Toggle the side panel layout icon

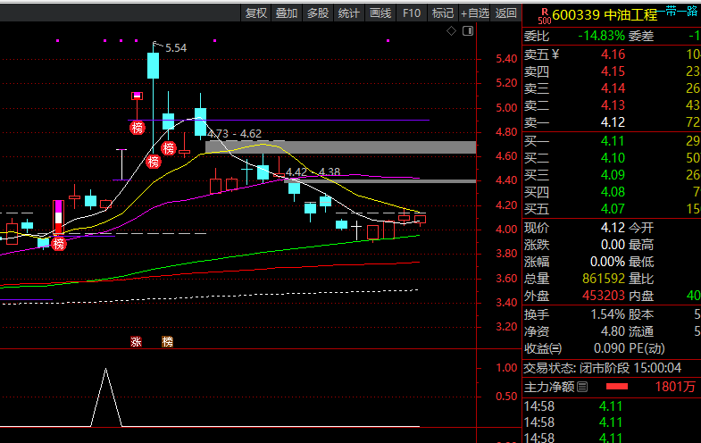coord(468,31)
